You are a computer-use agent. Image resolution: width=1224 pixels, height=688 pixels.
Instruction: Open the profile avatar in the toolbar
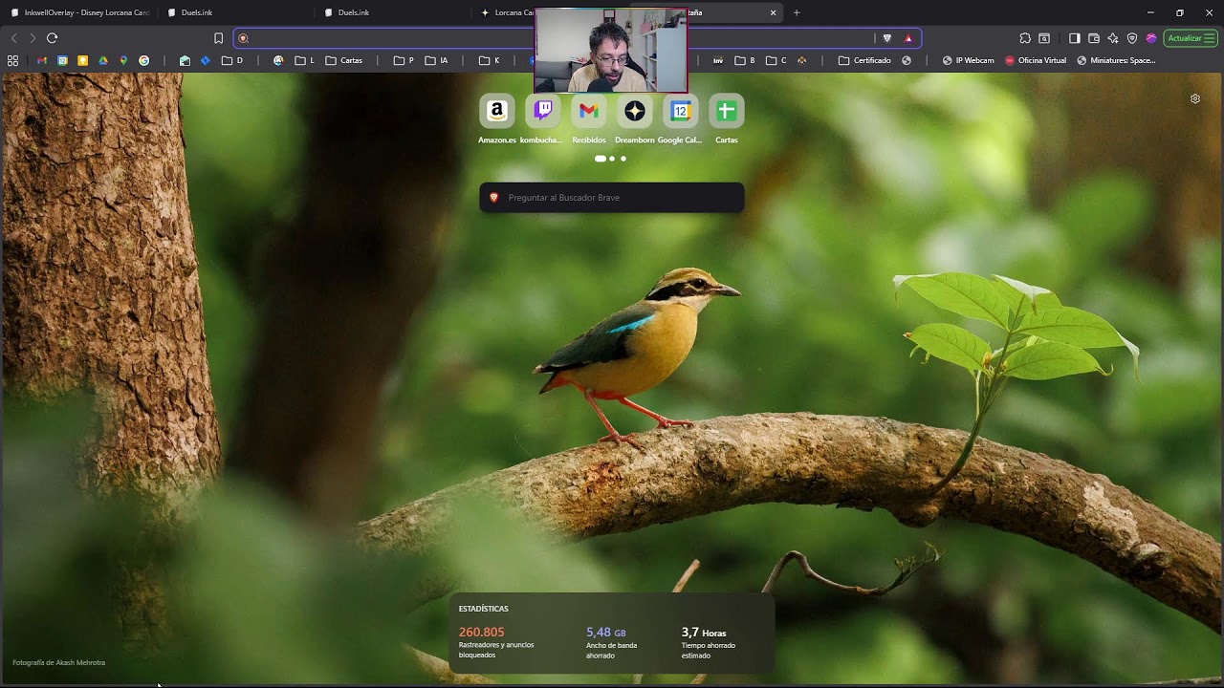(1151, 38)
